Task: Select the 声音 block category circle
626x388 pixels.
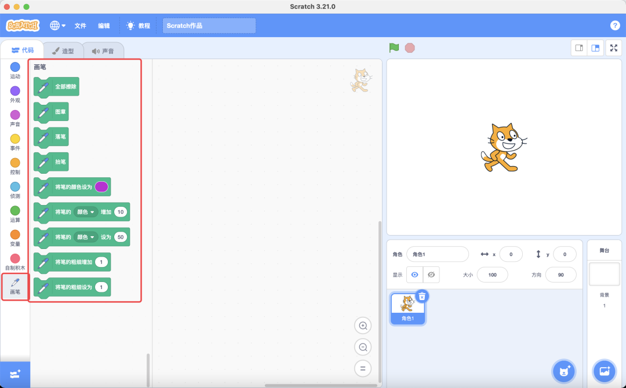Action: [x=15, y=115]
